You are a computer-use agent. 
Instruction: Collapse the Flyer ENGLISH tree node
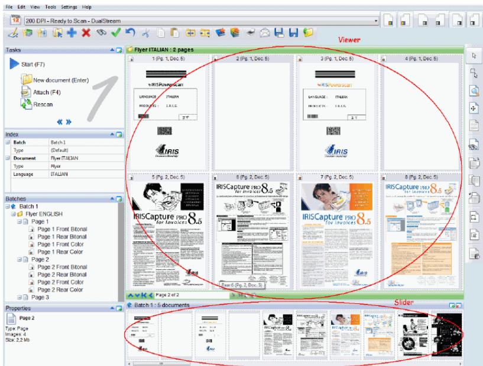tap(13, 214)
